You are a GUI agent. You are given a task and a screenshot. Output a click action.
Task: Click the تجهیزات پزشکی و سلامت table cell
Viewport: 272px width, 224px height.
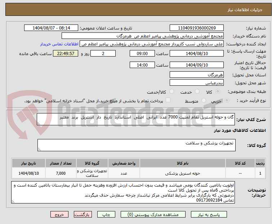(92, 173)
